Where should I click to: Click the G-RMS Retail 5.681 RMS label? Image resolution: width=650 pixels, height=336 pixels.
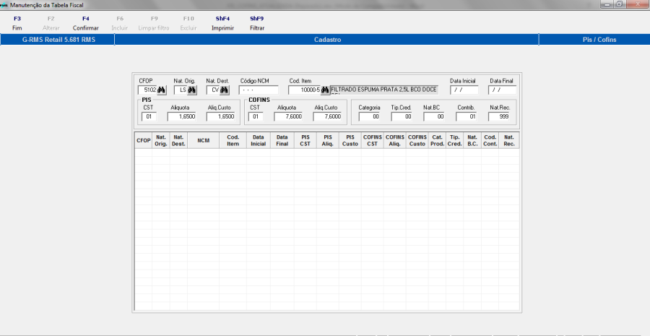coord(58,40)
